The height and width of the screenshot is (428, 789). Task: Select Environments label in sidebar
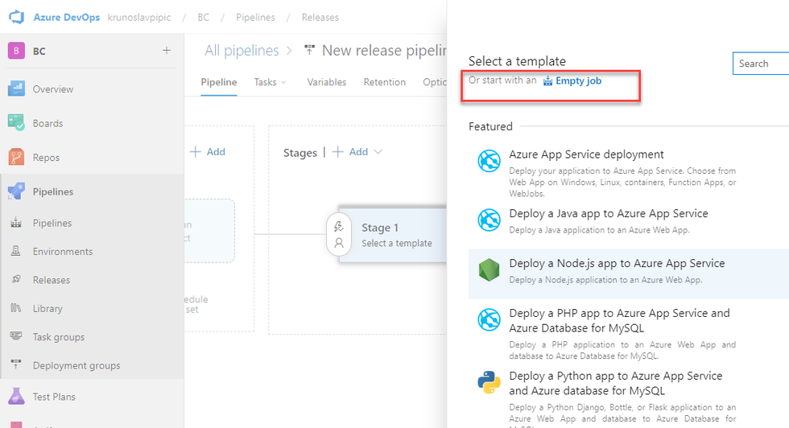pos(63,252)
